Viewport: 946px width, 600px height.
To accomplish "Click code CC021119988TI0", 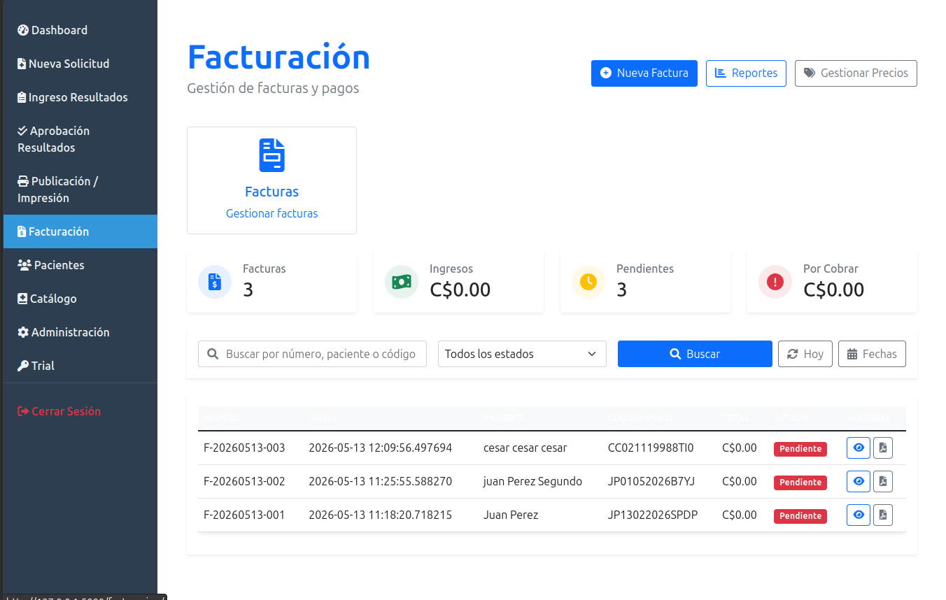I will 651,448.
